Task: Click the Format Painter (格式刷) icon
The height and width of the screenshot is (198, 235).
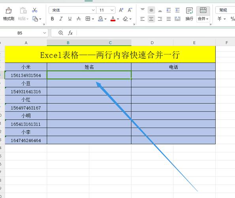Action: (x=9, y=11)
